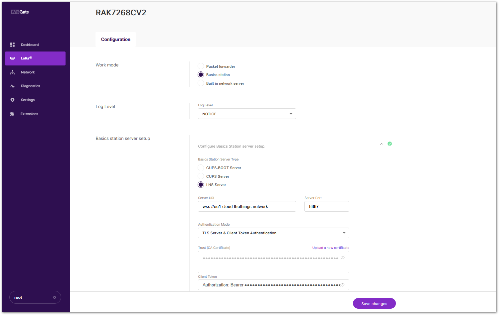Click the Save changes button
This screenshot has height=315, width=499.
(374, 303)
